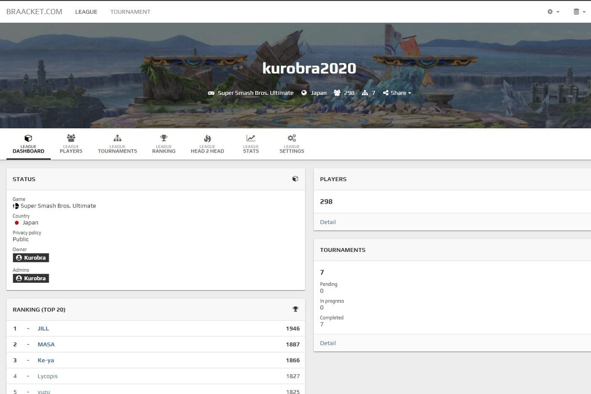The image size is (591, 394).
Task: Click the players group icon by 298
Action: pos(337,93)
